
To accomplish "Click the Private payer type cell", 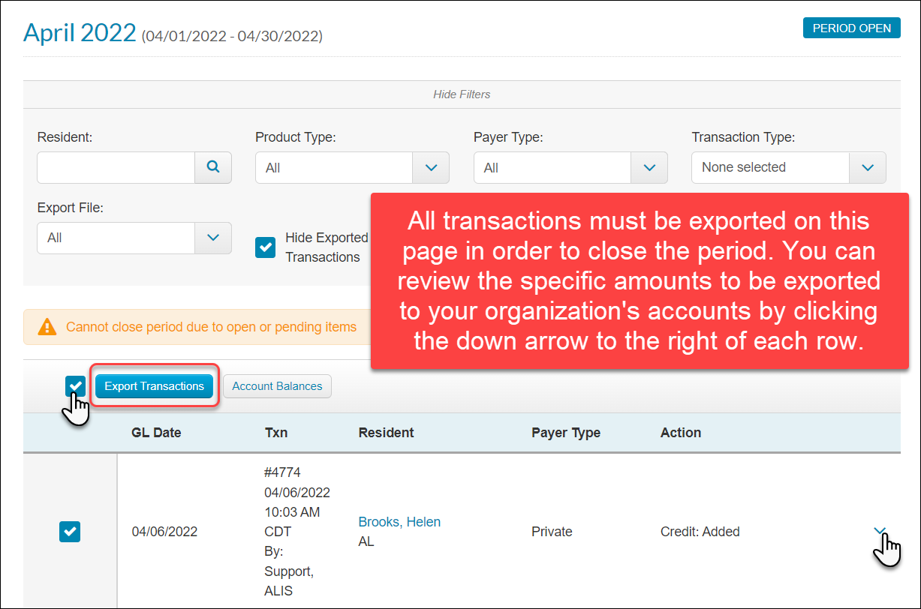I will pyautogui.click(x=552, y=532).
